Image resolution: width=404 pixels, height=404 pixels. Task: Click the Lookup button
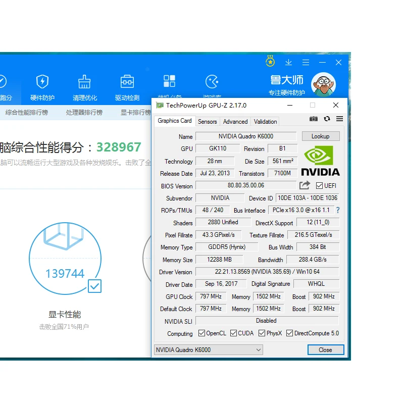[321, 136]
